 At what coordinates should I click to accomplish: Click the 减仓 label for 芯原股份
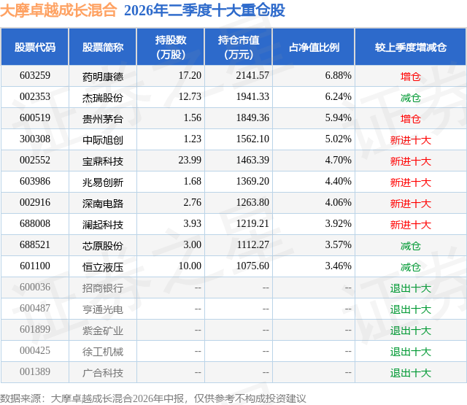coord(411,246)
